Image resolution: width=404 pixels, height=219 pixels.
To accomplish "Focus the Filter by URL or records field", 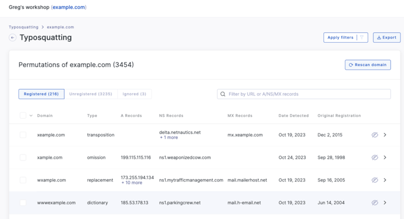I will click(x=304, y=94).
